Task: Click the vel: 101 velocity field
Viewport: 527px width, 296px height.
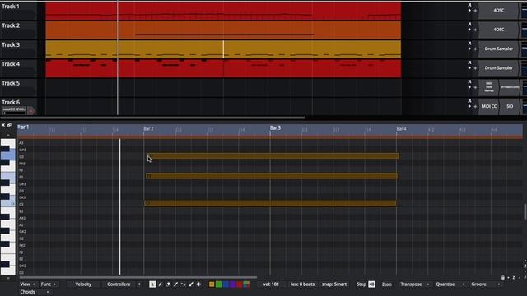Action: pos(271,284)
